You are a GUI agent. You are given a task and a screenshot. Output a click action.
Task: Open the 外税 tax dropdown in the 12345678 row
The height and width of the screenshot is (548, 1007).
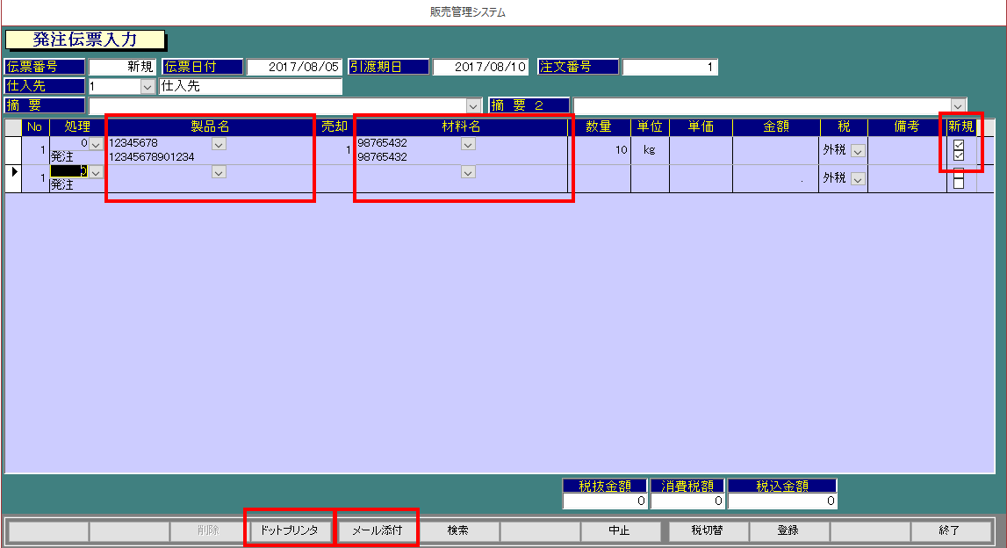[x=858, y=151]
